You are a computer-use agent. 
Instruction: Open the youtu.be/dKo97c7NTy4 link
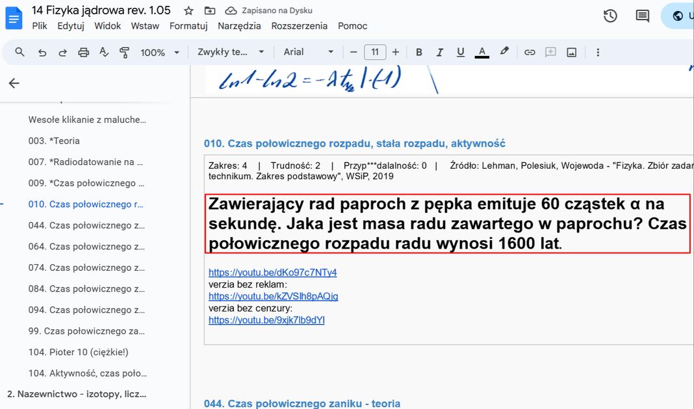(x=272, y=273)
